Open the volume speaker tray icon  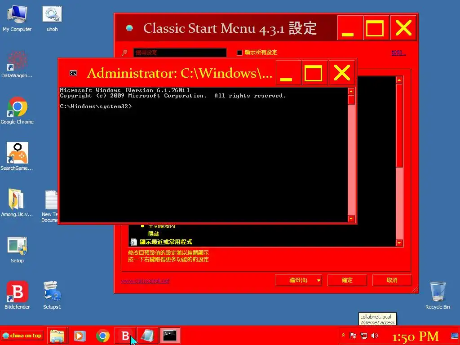tap(374, 335)
